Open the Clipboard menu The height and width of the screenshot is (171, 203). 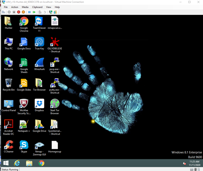(37, 7)
